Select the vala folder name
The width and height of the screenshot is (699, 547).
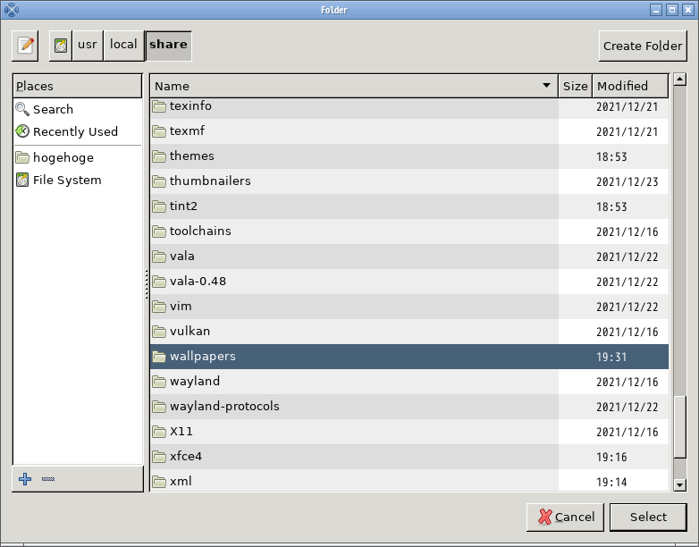pyautogui.click(x=181, y=257)
